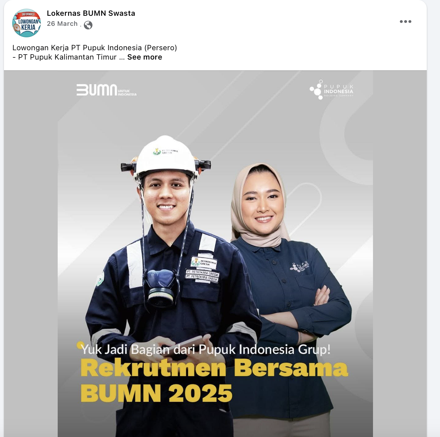Click the Lowongan Kerja profile avatar
440x437 pixels.
27,23
